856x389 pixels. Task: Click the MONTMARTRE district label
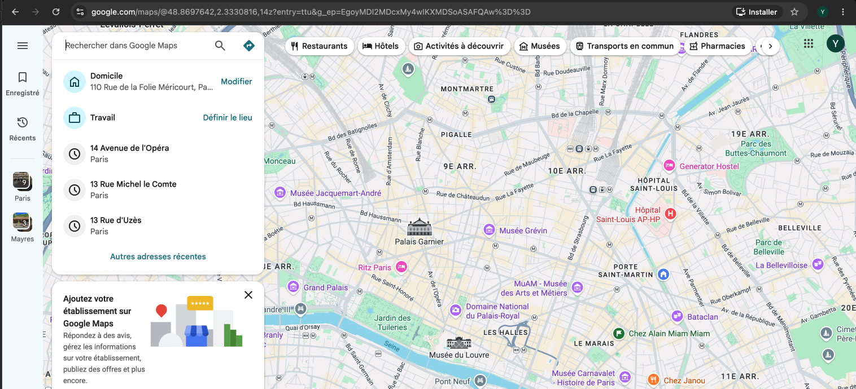[x=467, y=89]
